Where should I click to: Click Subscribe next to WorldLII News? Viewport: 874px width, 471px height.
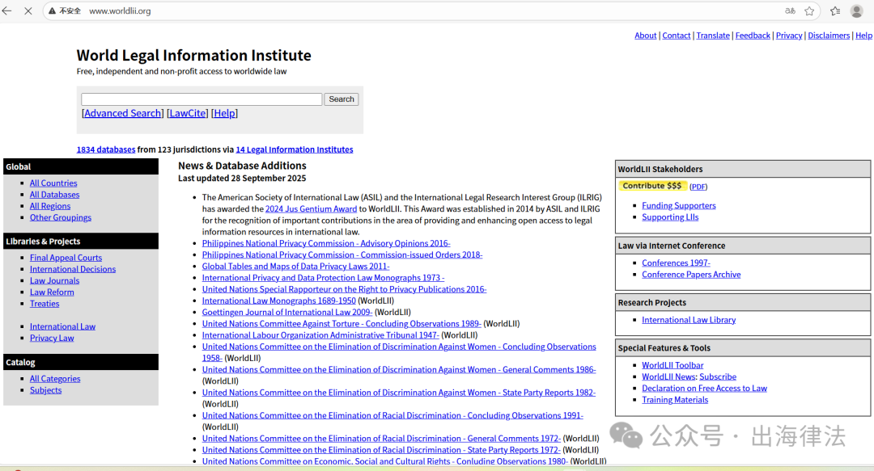pos(718,377)
